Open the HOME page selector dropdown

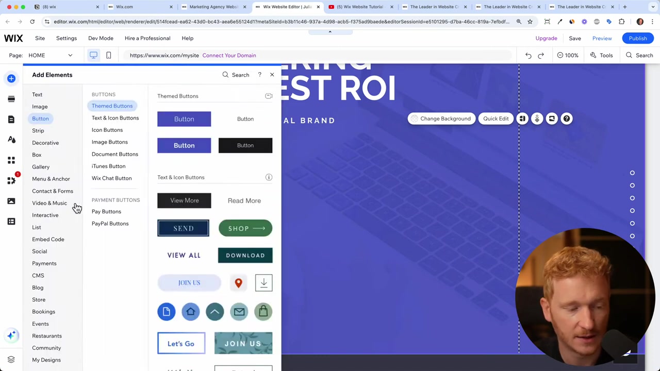[x=50, y=55]
